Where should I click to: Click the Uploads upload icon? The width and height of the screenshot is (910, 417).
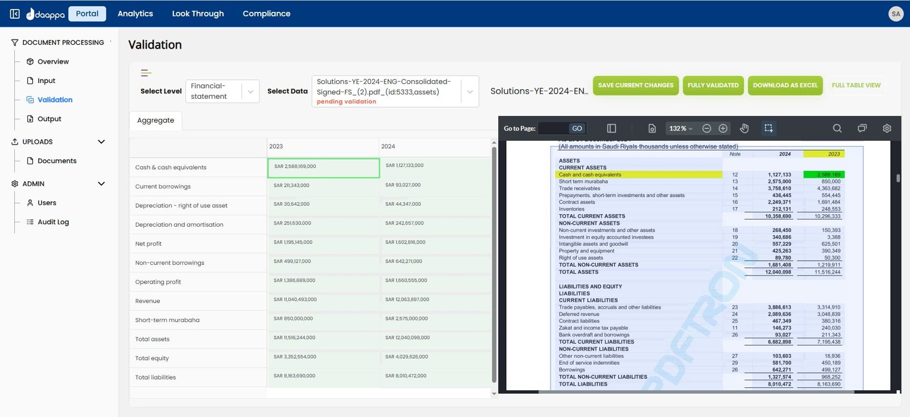(x=15, y=141)
